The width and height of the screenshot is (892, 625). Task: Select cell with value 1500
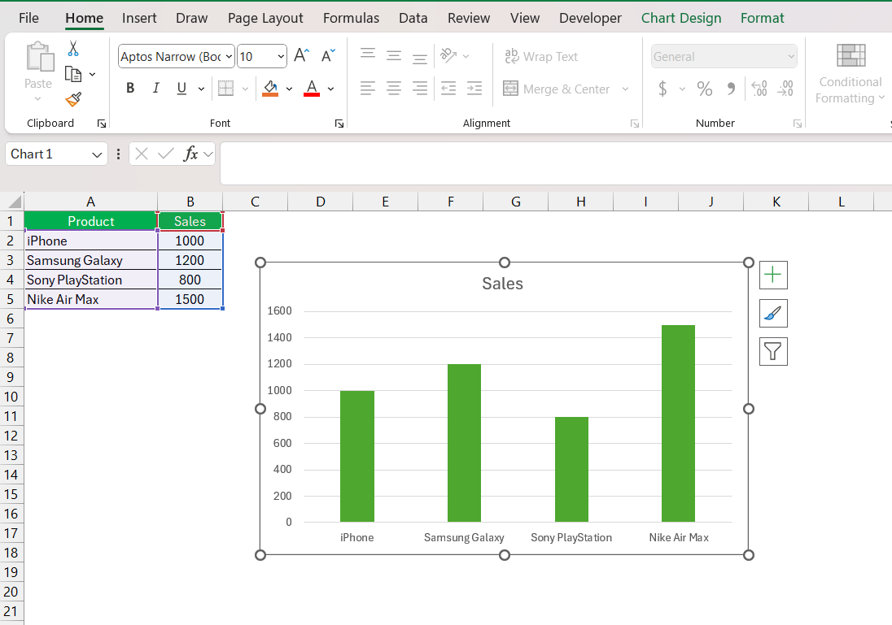click(190, 299)
